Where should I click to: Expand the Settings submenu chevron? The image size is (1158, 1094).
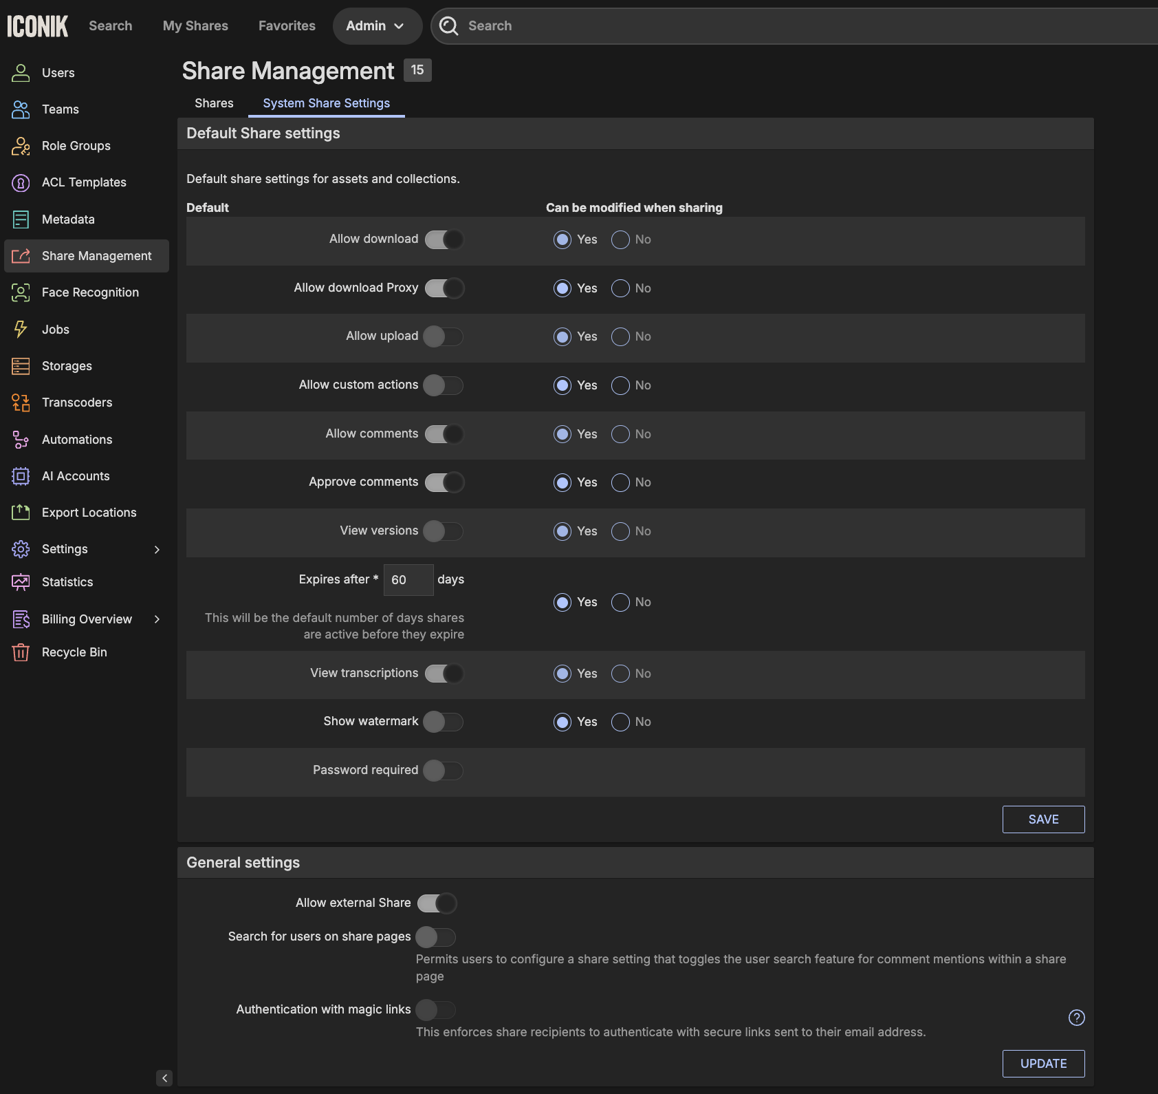click(x=157, y=549)
